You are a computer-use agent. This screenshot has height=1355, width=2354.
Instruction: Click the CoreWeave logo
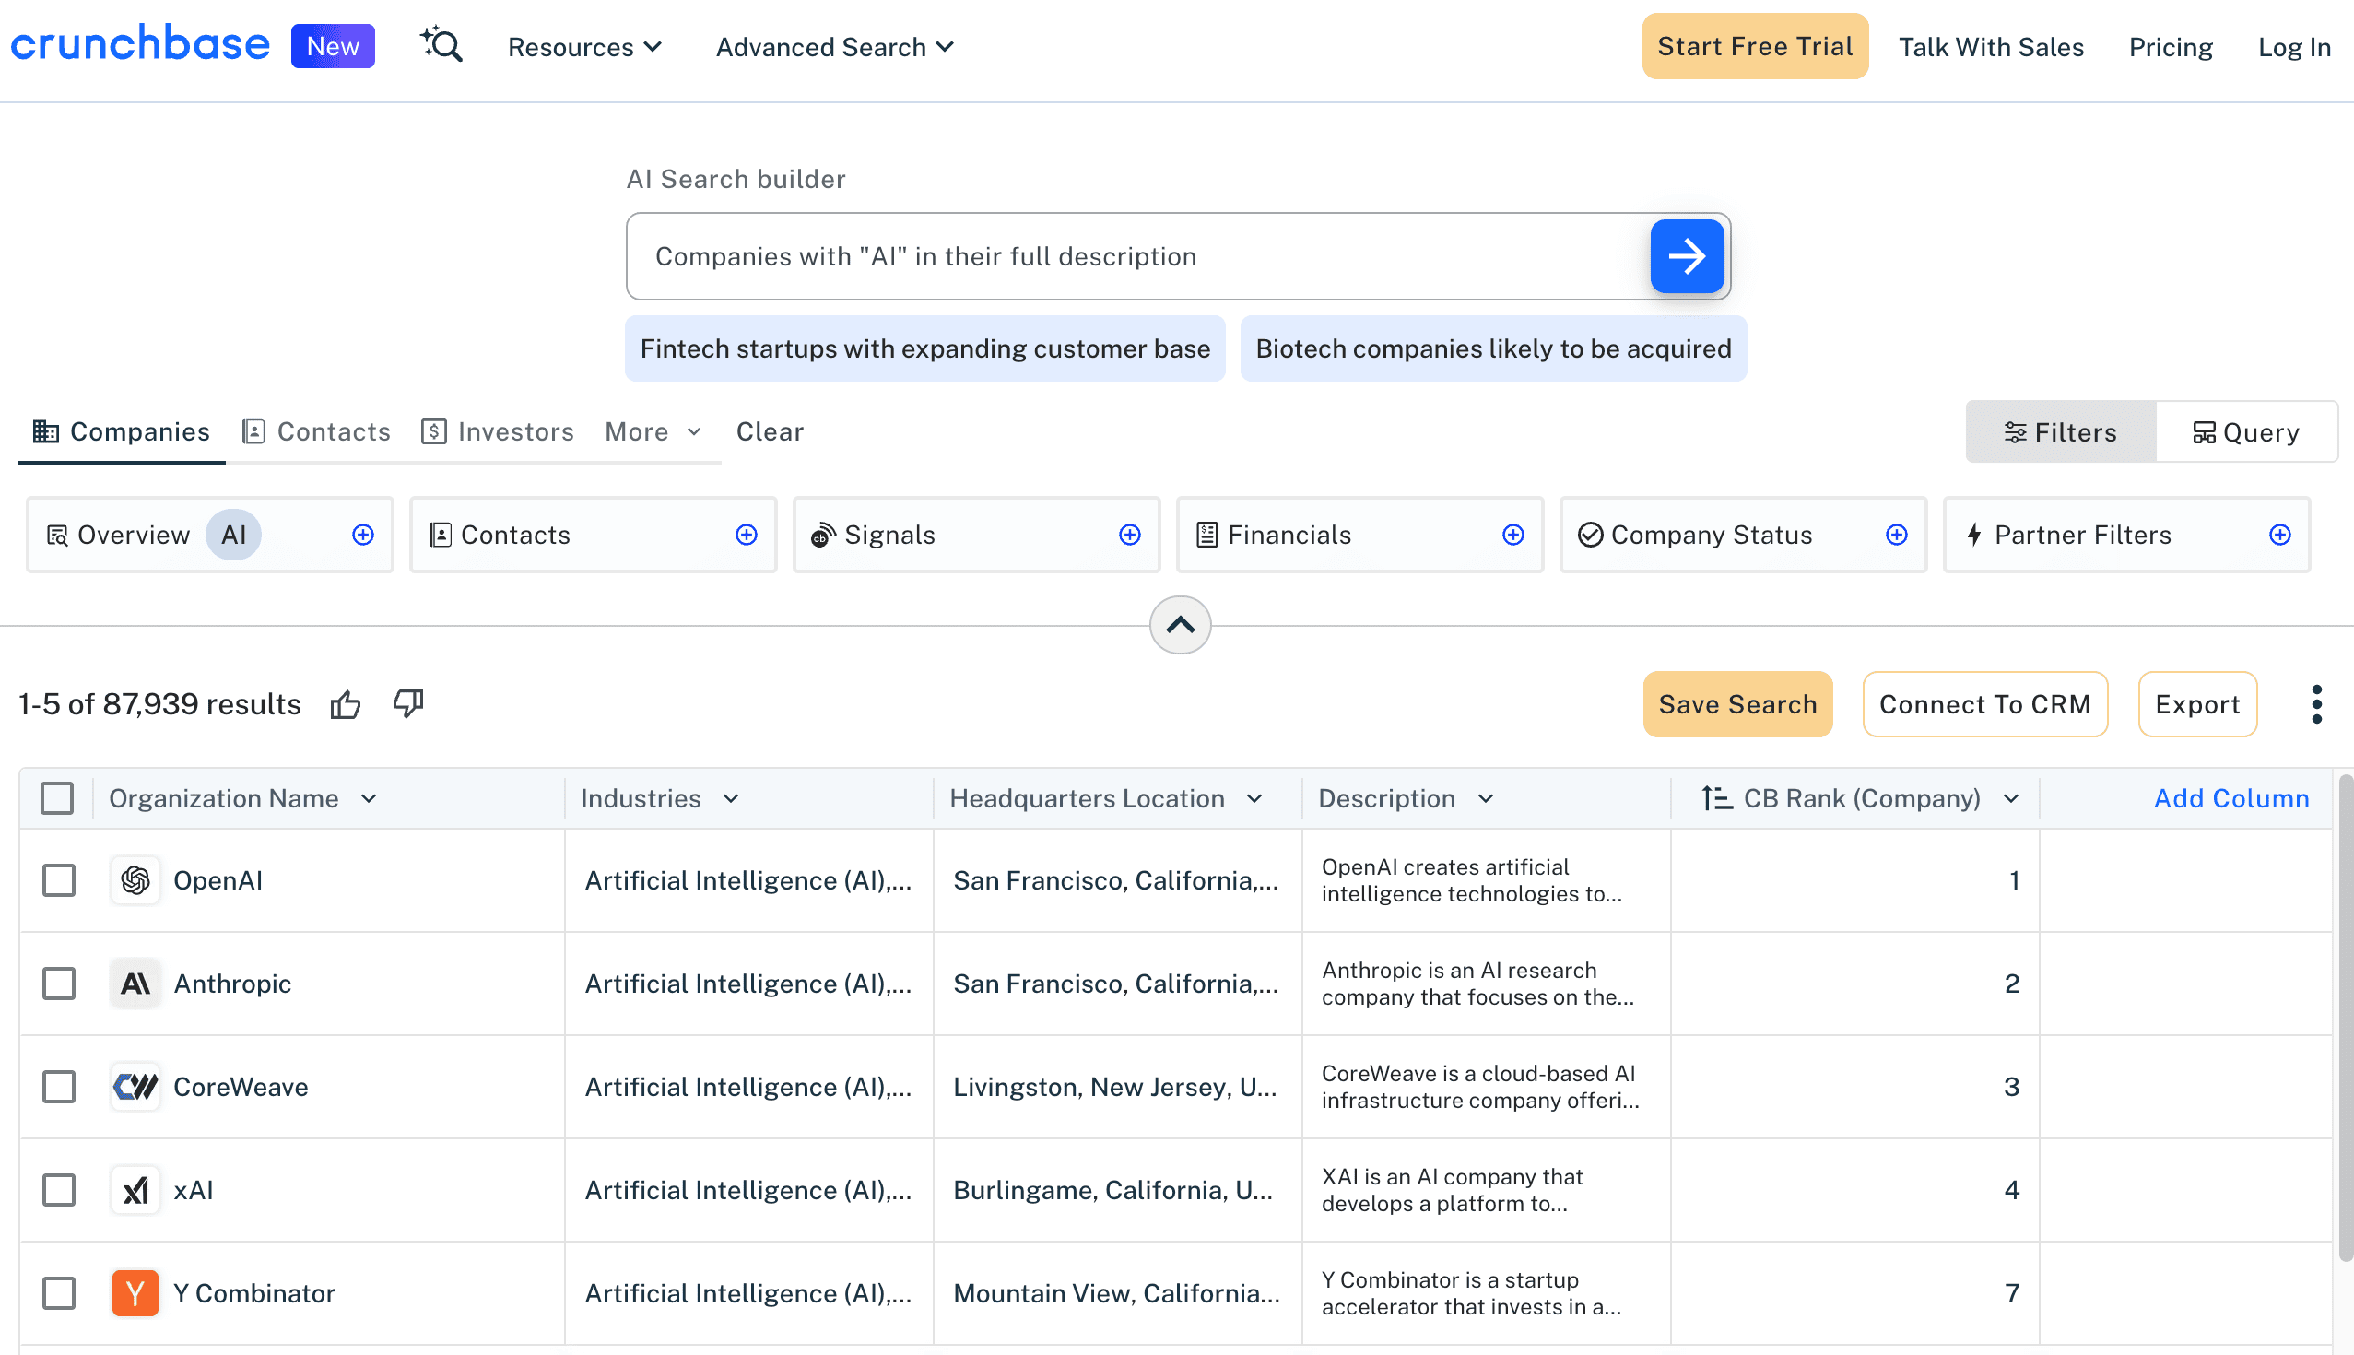coord(135,1087)
